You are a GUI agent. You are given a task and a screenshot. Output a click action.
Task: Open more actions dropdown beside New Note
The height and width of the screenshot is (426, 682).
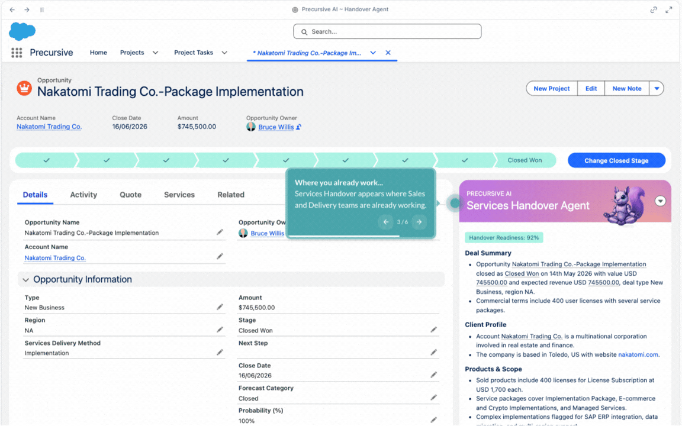tap(657, 88)
